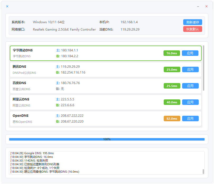Click the 25.0ms latency badge for 腾讯DNS
Image resolution: width=214 pixels, height=184 pixels.
click(x=172, y=70)
